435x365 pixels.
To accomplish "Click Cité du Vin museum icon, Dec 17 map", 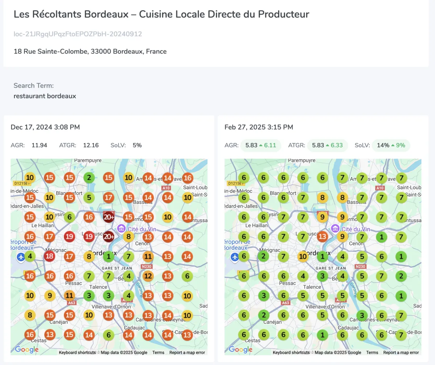I will coord(121,228).
